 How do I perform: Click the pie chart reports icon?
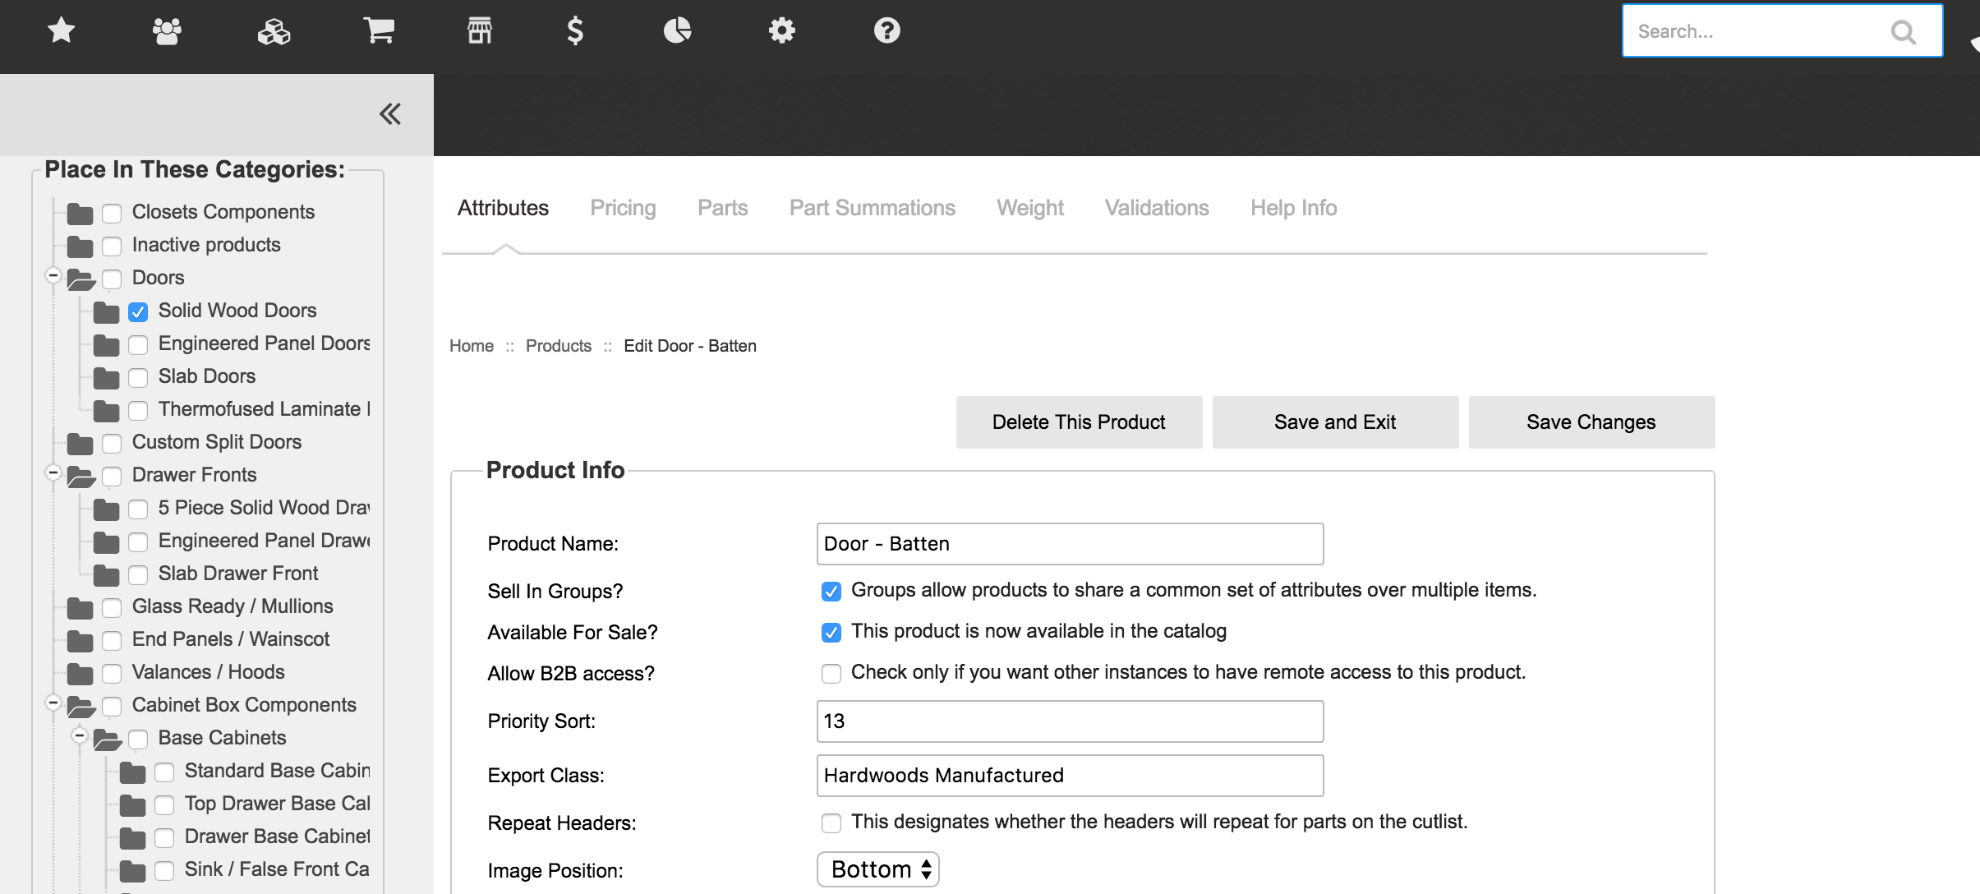click(677, 31)
